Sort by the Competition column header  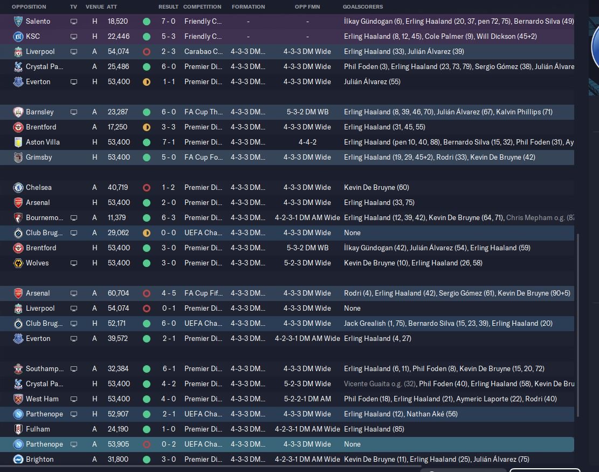pyautogui.click(x=202, y=7)
